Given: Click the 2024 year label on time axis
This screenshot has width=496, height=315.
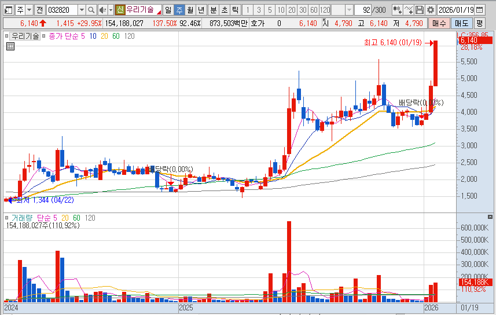Looking at the screenshot, I should [x=11, y=307].
